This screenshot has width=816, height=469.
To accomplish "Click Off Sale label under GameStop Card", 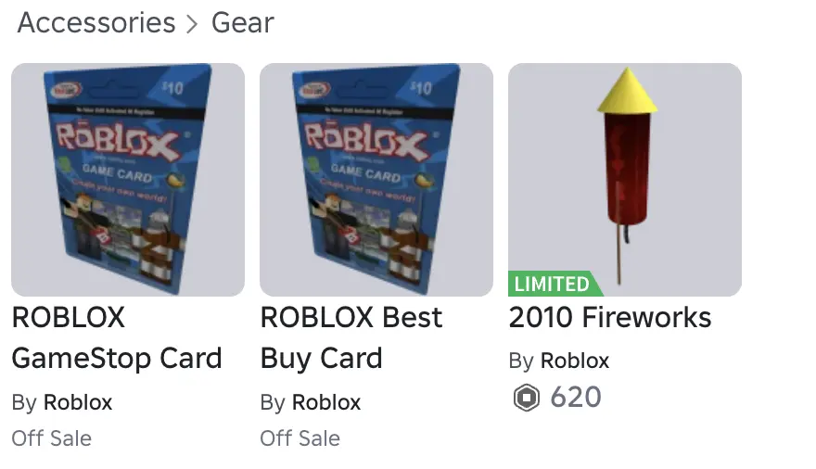I will click(52, 438).
